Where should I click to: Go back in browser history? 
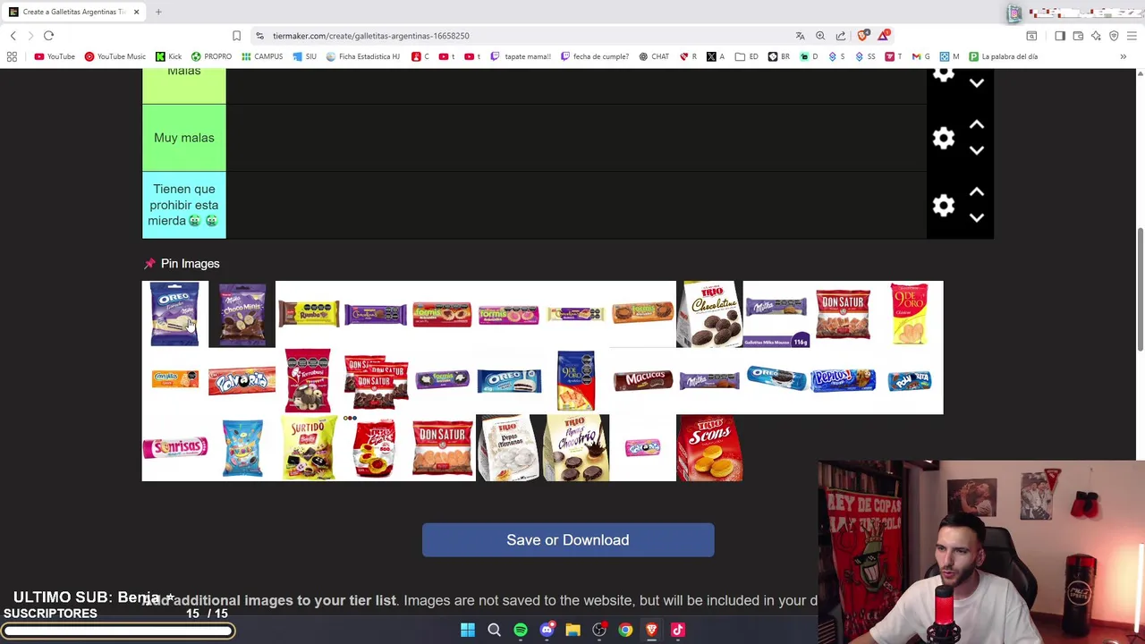pos(13,36)
